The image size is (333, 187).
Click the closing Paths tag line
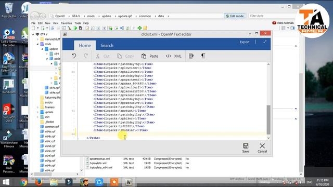[93, 138]
